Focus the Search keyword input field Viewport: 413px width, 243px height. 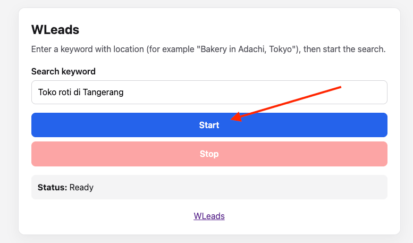pyautogui.click(x=209, y=92)
